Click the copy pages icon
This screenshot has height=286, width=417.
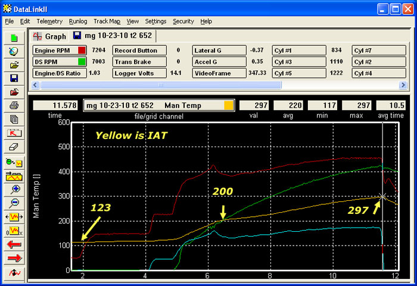14,119
